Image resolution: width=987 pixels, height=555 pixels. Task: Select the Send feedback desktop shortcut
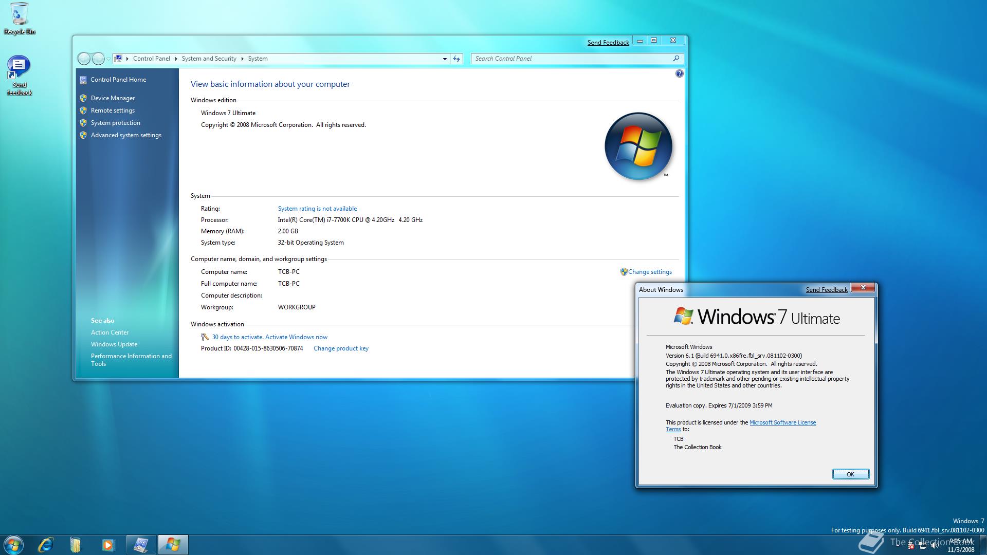coord(19,76)
